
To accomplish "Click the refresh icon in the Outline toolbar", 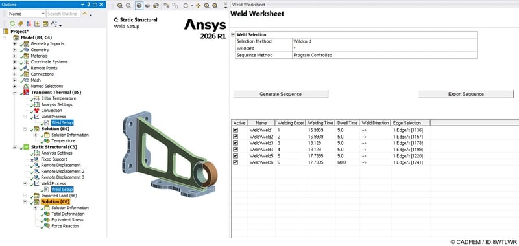I will click(12, 23).
